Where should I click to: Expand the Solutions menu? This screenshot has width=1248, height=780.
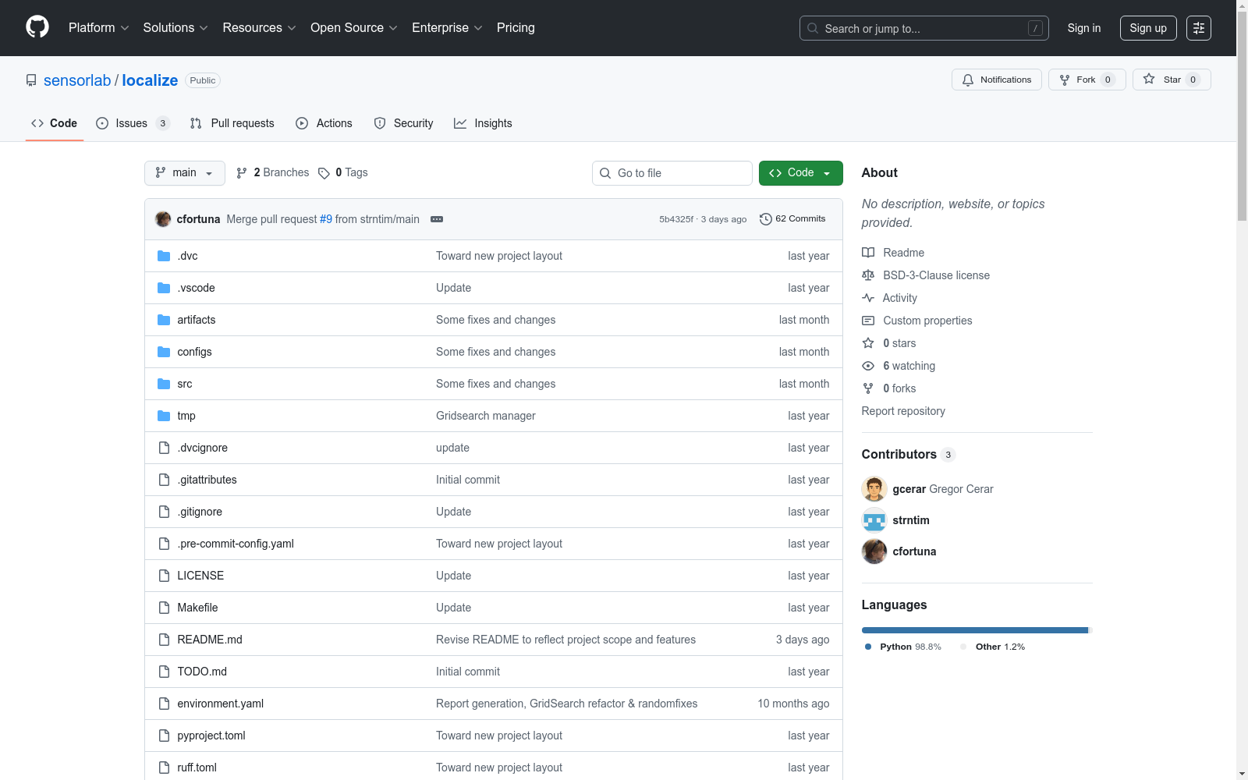175,28
